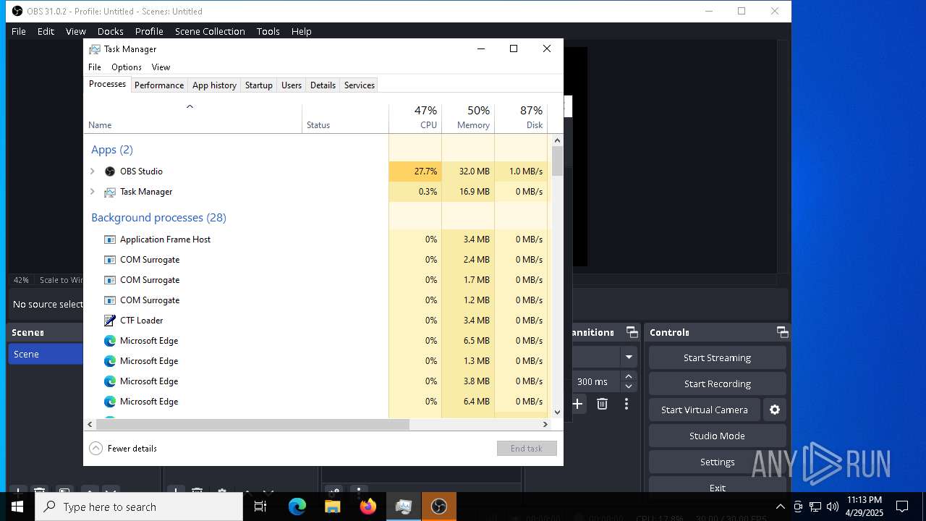The width and height of the screenshot is (926, 521).
Task: Click the CTF Loader process icon
Action: 110,321
